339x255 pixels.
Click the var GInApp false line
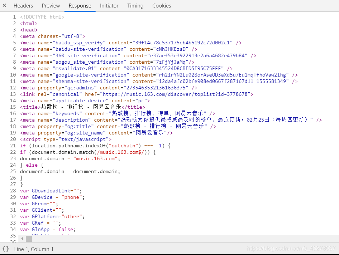click(x=48, y=230)
